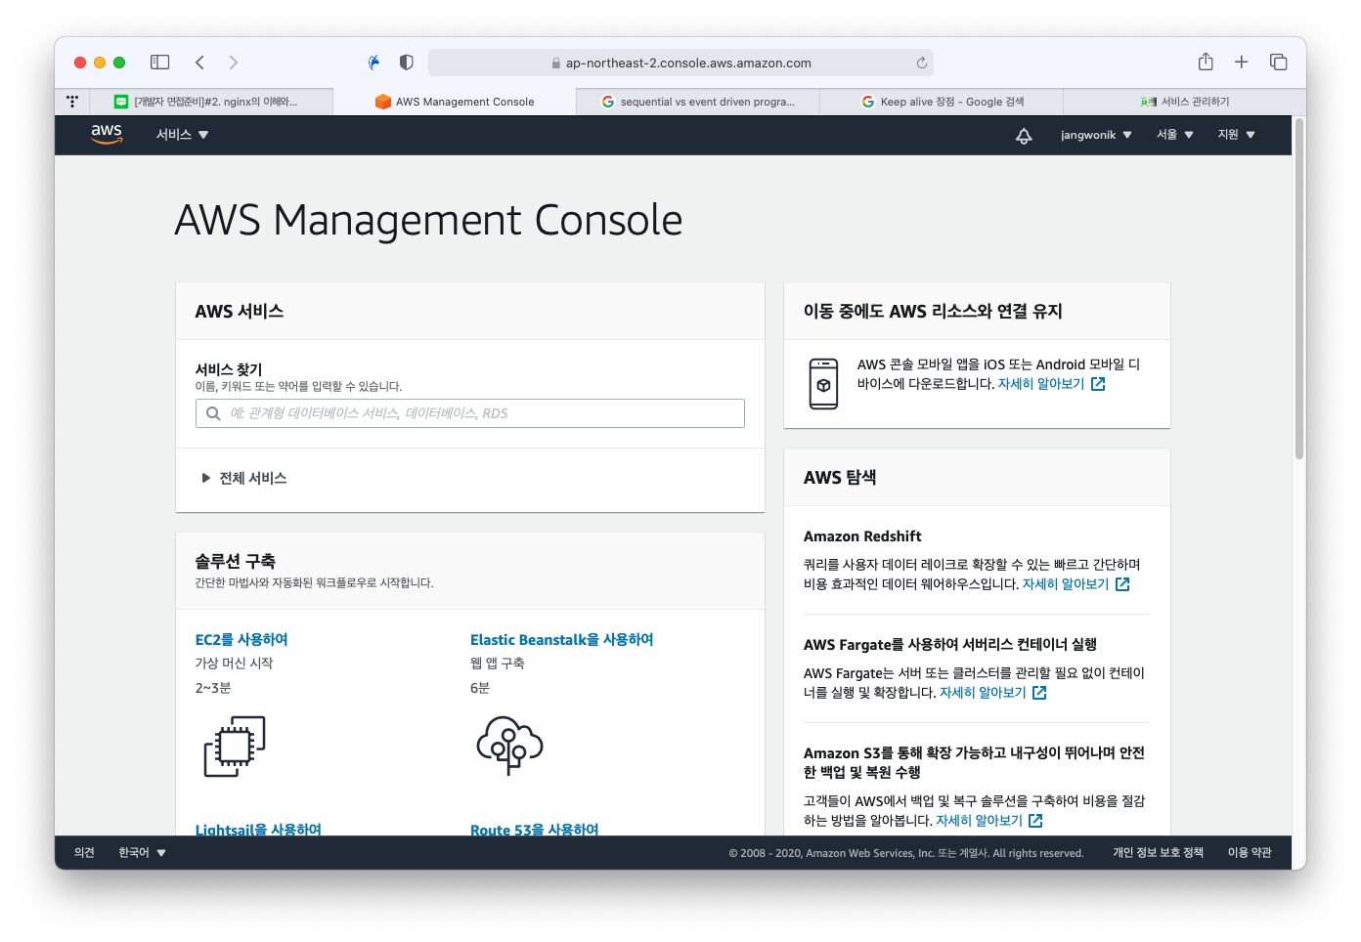Click the tab grid dots icon
The width and height of the screenshot is (1361, 942).
72,102
